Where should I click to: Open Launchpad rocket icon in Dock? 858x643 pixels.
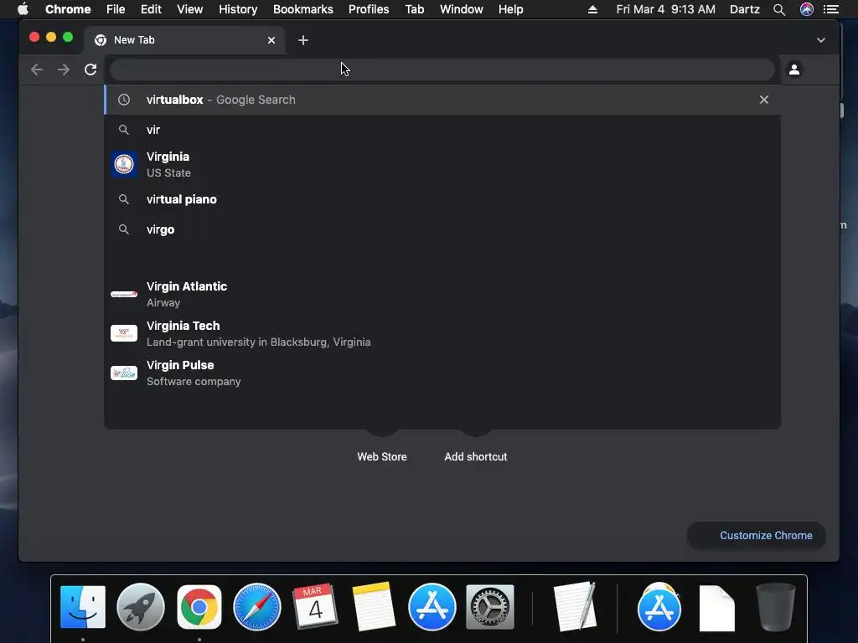click(x=141, y=607)
